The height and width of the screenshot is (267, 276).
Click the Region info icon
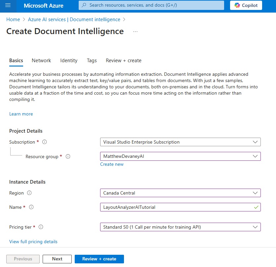[29, 193]
